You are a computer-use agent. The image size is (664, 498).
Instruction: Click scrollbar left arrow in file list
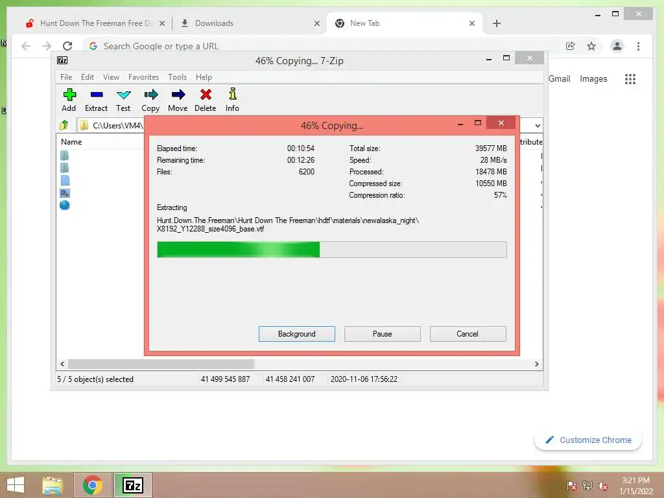[x=62, y=364]
